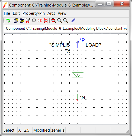Open the View menu
This screenshot has height=136, width=132.
click(62, 13)
